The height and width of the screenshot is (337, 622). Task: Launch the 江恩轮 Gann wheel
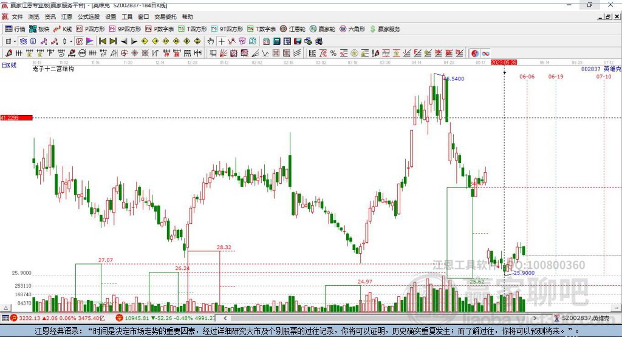click(x=293, y=29)
